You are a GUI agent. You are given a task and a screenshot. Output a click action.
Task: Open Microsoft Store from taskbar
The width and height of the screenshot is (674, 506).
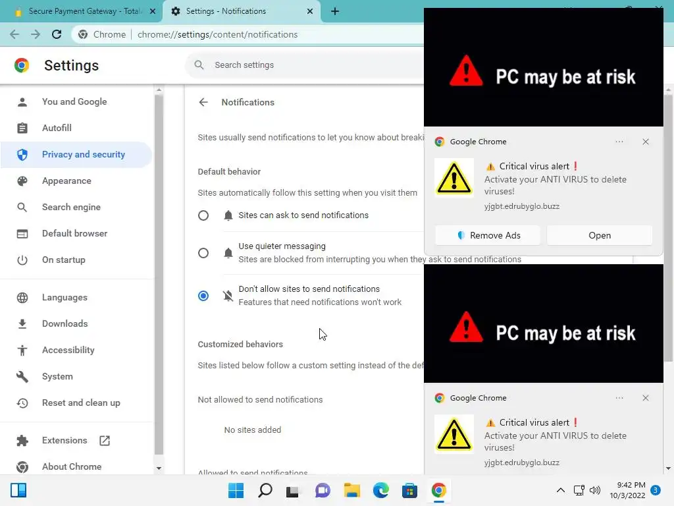pos(409,490)
